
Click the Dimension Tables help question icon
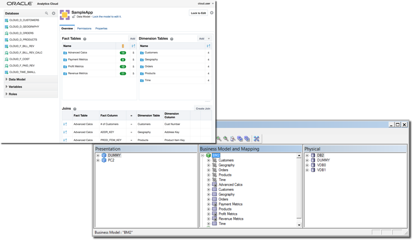[171, 39]
